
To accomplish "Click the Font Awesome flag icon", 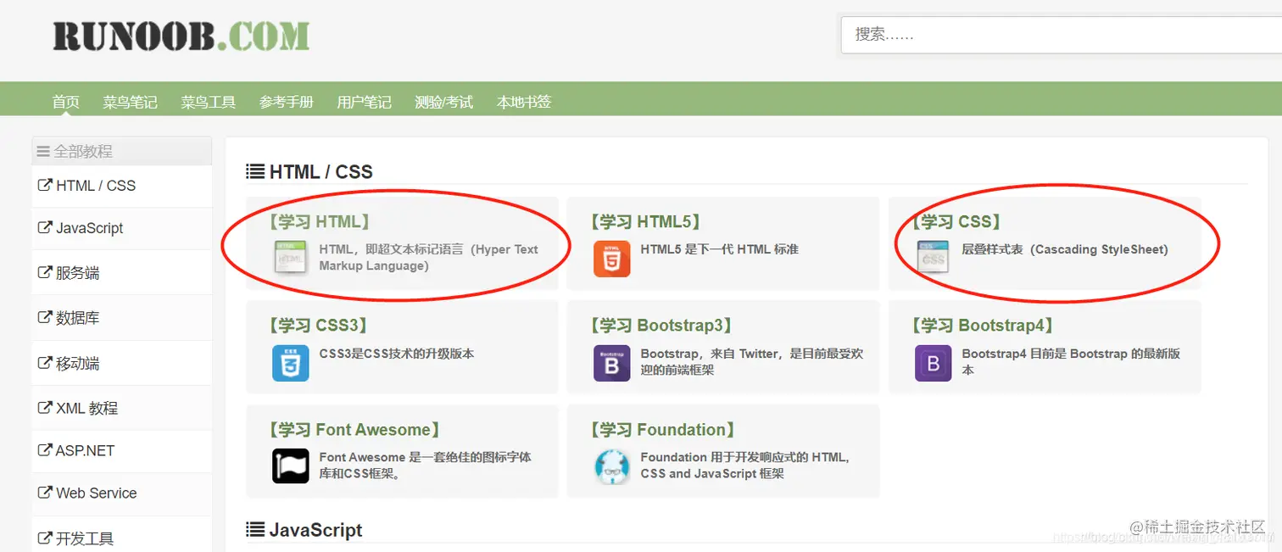I will (291, 466).
